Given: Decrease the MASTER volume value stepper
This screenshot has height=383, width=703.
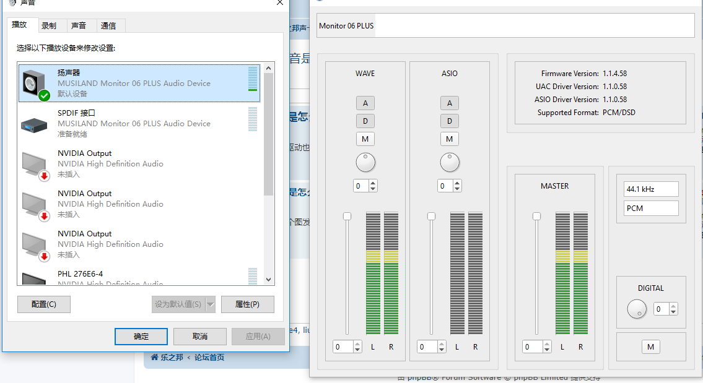Looking at the screenshot, I should 547,350.
